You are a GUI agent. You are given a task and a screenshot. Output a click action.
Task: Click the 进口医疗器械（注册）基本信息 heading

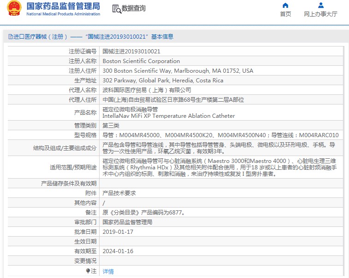click(x=91, y=36)
